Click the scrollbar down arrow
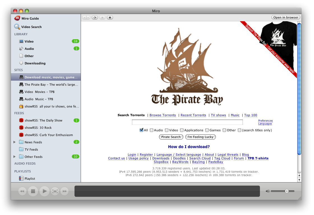314x215 pixels. coord(299,179)
